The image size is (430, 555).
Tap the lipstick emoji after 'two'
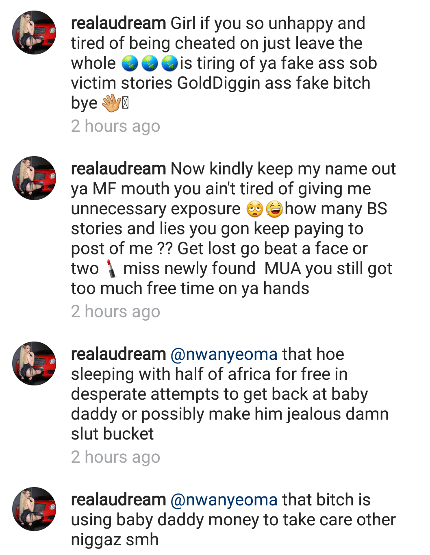(x=111, y=269)
